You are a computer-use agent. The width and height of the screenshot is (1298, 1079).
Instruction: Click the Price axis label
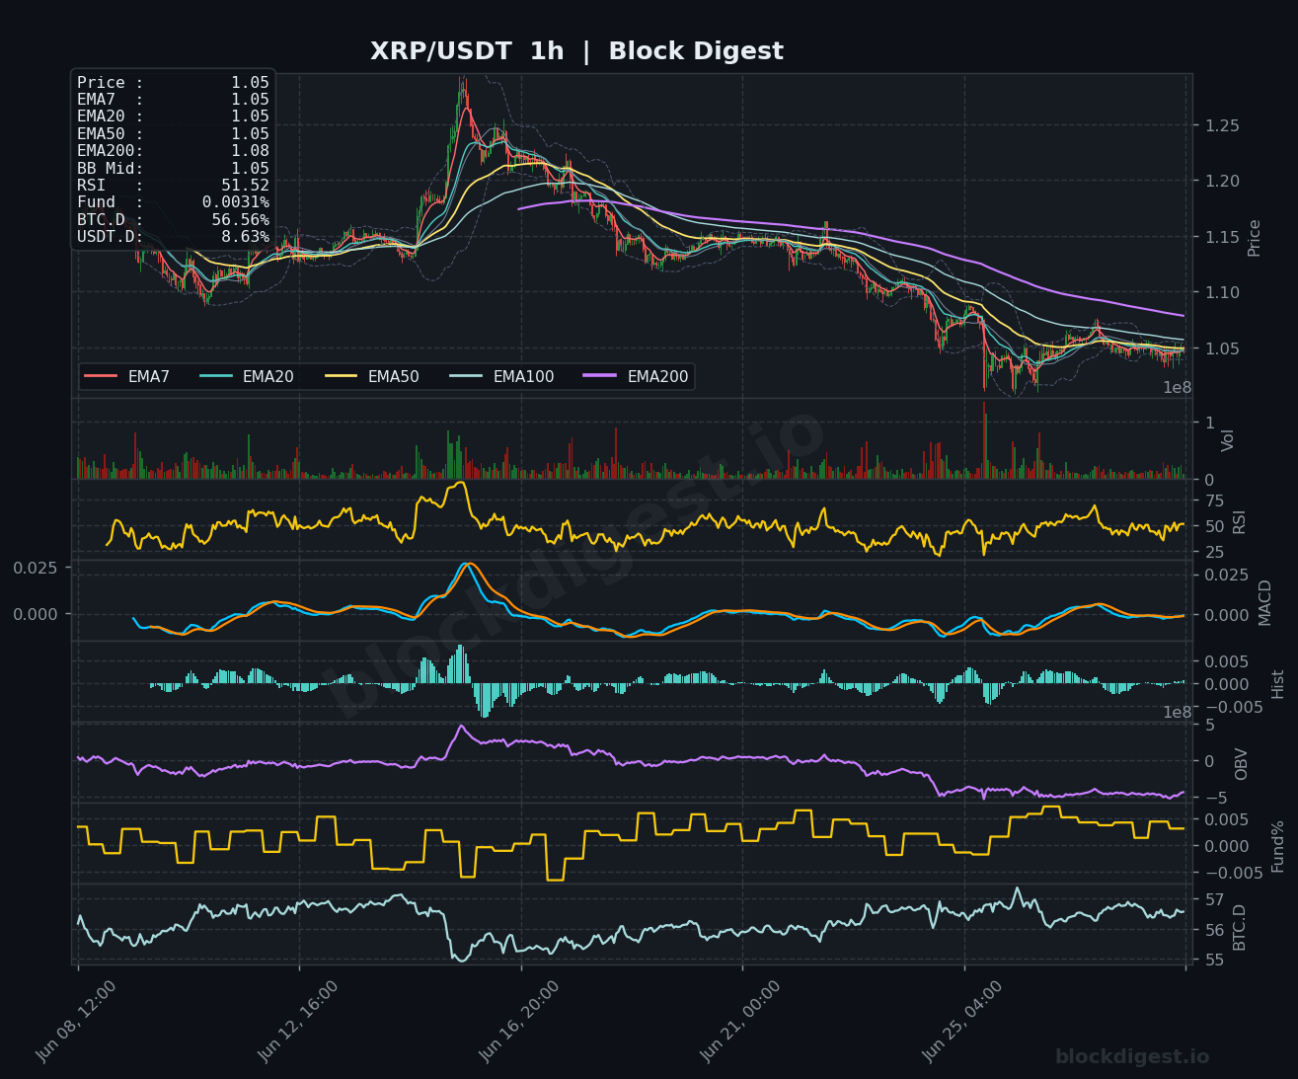pyautogui.click(x=1255, y=238)
